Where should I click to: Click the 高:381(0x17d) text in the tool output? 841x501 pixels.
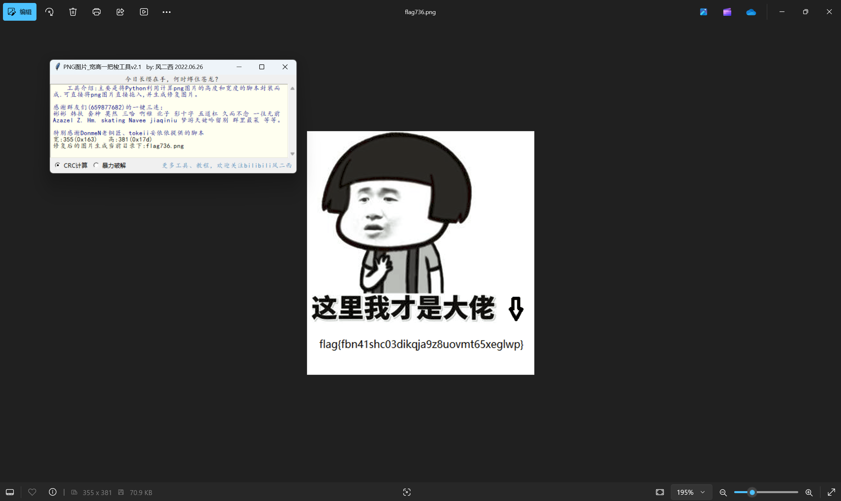pos(130,139)
